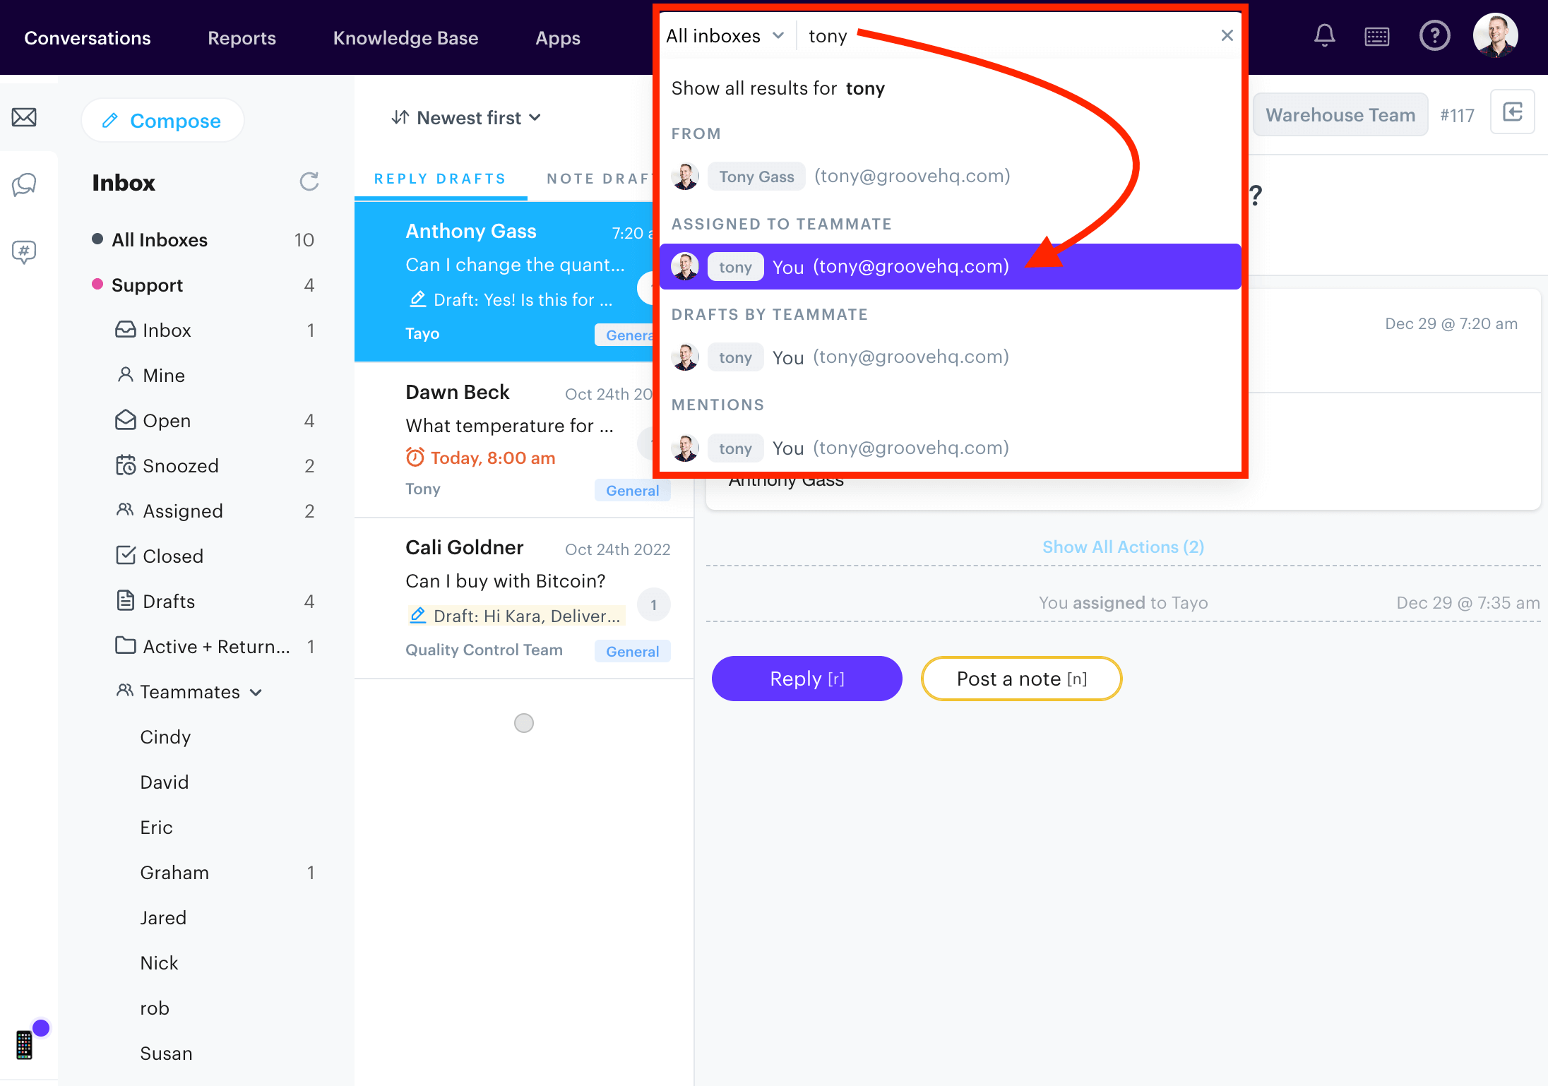Click the collapse panel icon beside #117
The width and height of the screenshot is (1548, 1086).
1512,112
